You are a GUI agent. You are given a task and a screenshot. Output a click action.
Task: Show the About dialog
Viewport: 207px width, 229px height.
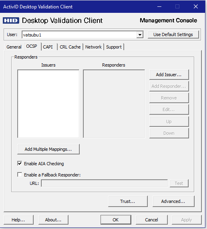click(53, 220)
